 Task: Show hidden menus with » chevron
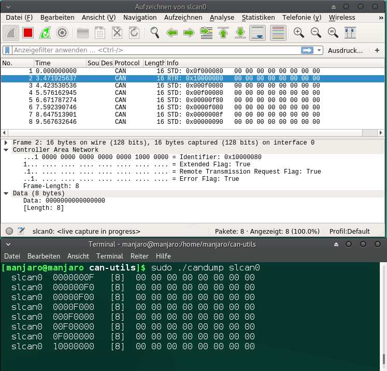[x=381, y=18]
